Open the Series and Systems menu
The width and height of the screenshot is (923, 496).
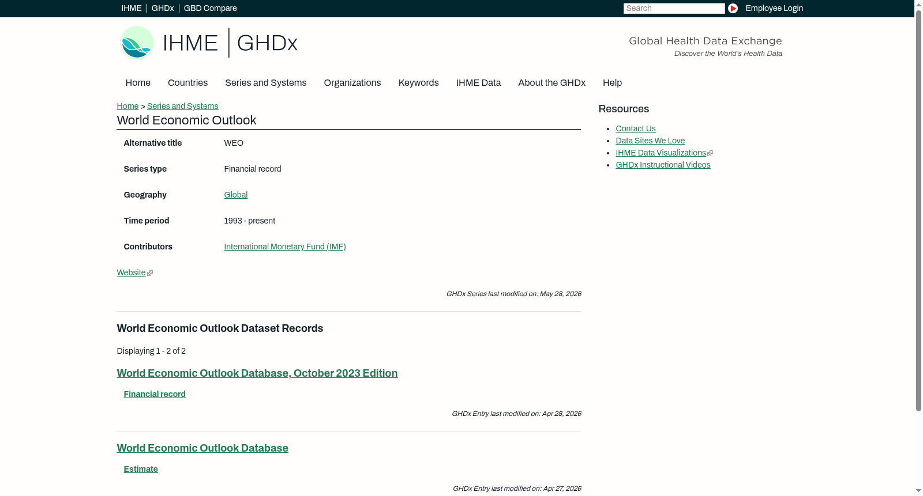266,83
